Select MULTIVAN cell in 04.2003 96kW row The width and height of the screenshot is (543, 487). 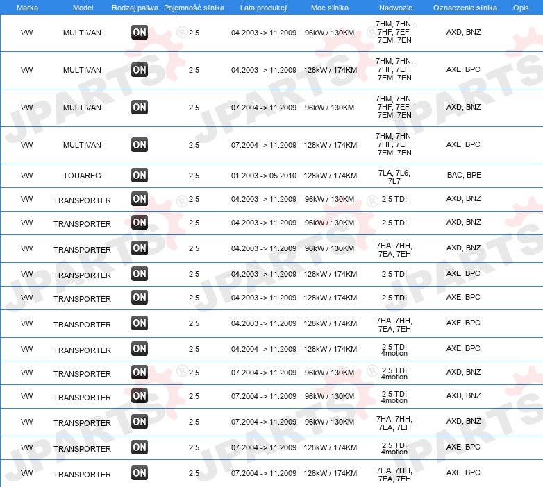click(82, 33)
